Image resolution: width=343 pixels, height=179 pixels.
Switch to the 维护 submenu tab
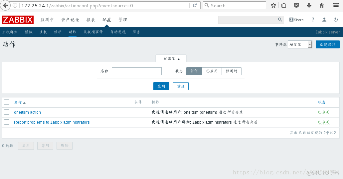coord(58,32)
